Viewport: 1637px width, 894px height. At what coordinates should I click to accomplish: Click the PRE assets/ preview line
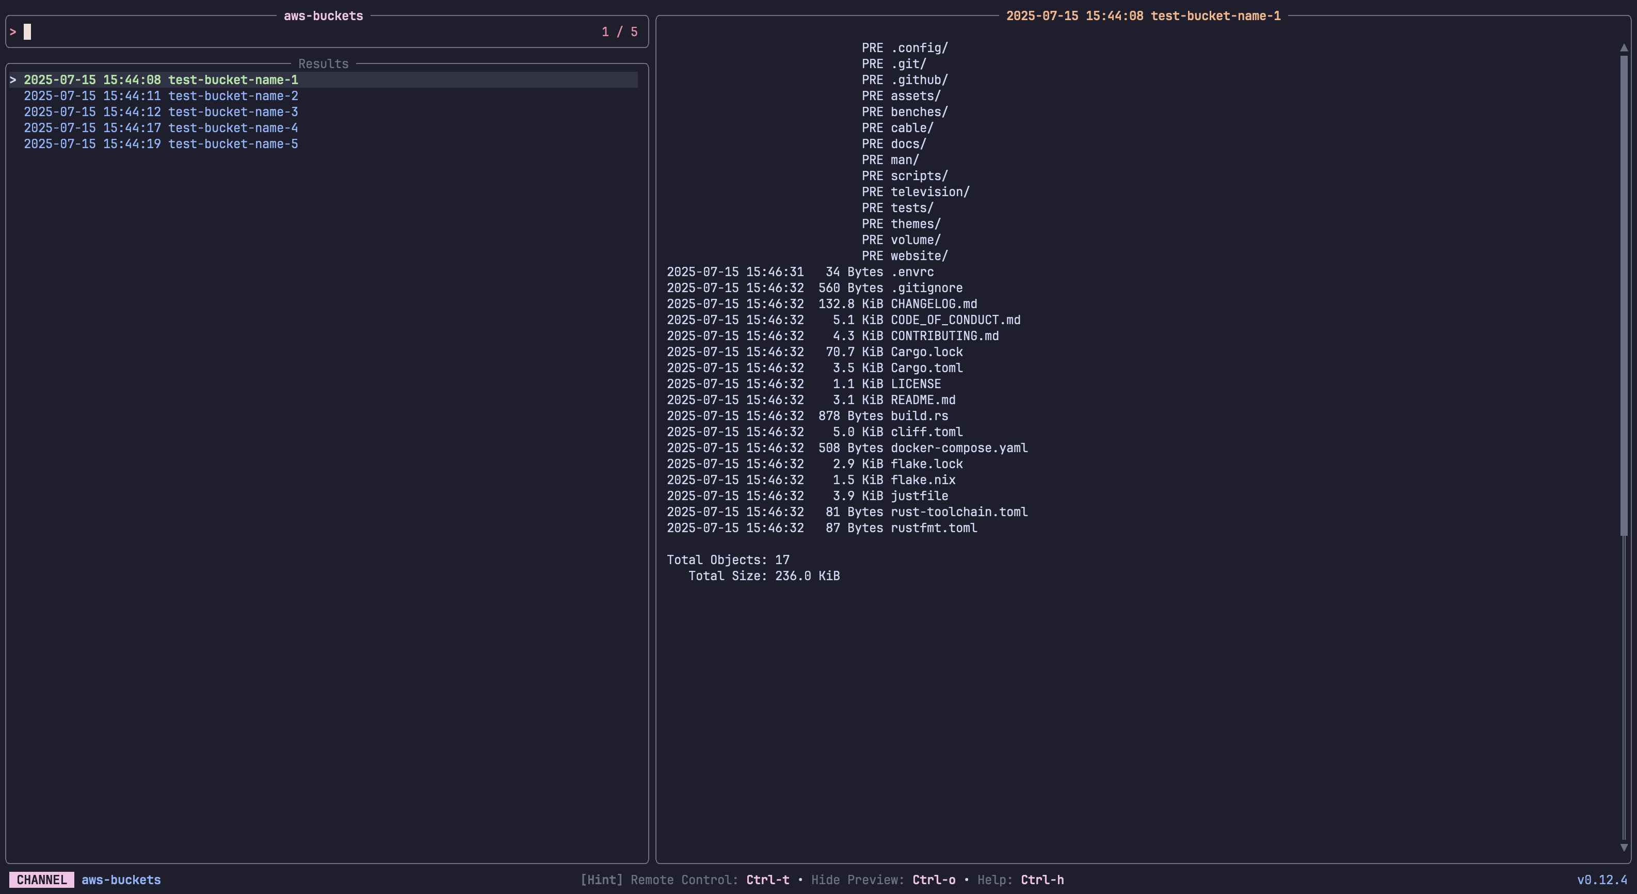click(x=901, y=96)
